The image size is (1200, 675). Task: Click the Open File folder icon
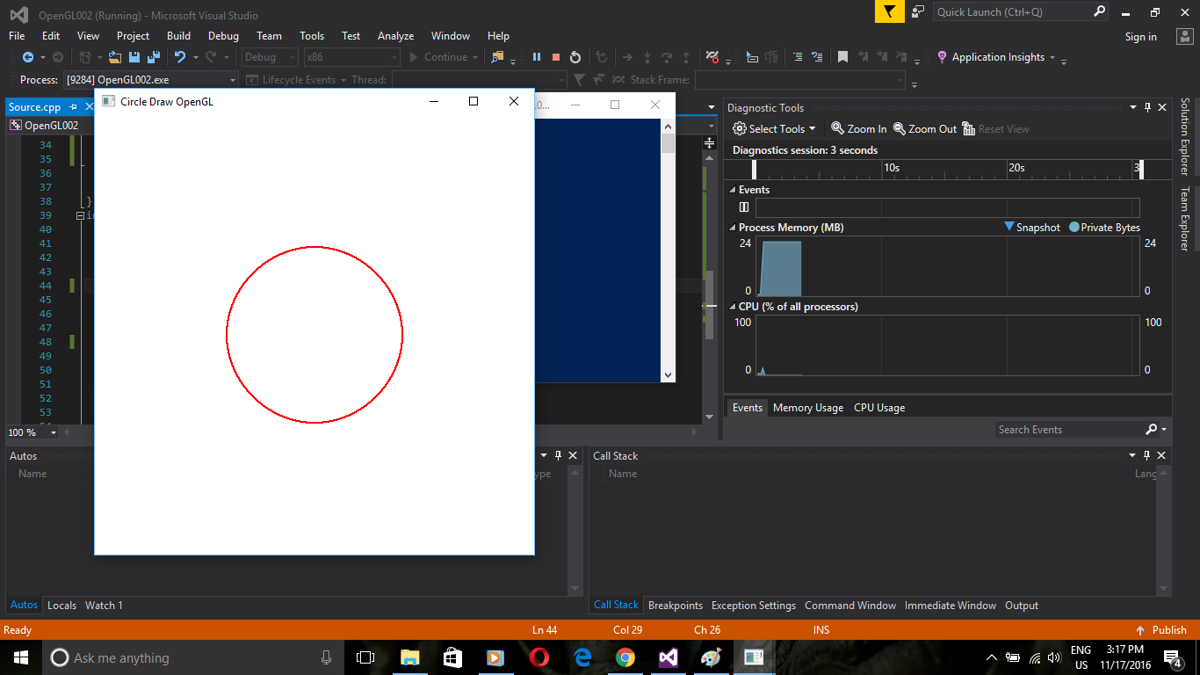click(x=115, y=57)
